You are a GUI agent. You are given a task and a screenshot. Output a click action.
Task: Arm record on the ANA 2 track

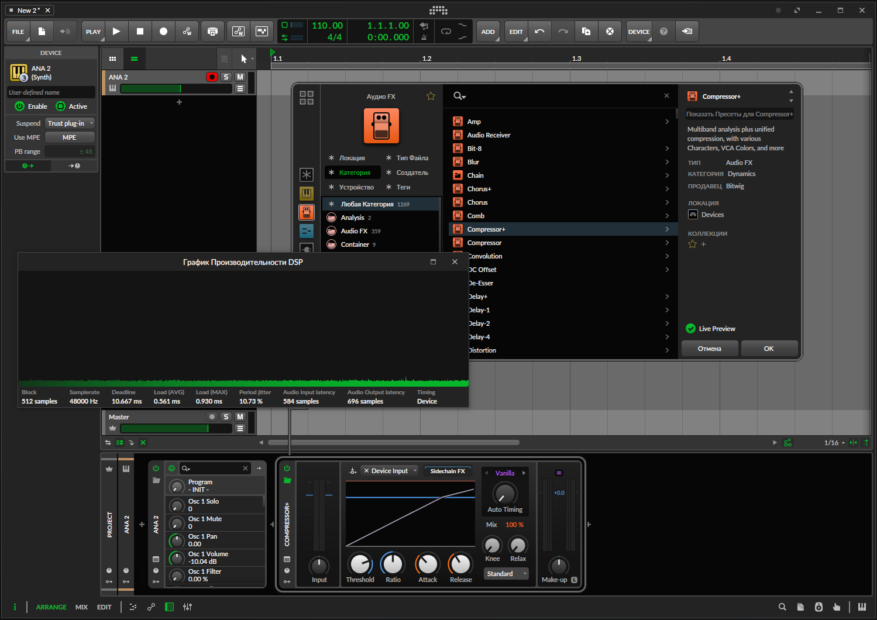coord(212,77)
